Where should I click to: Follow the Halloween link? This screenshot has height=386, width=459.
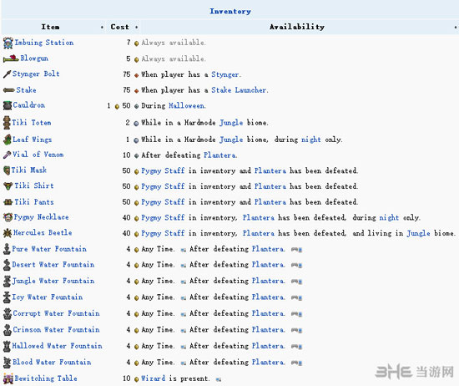pos(186,106)
